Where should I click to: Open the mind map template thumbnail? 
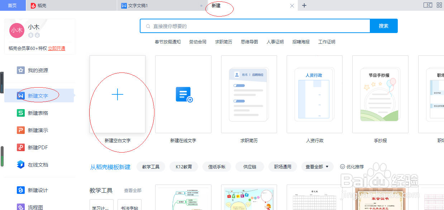[x=183, y=197]
